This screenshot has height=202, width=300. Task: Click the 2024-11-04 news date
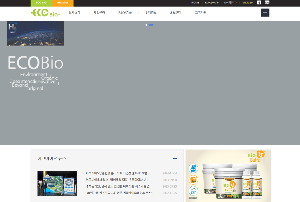[170, 174]
